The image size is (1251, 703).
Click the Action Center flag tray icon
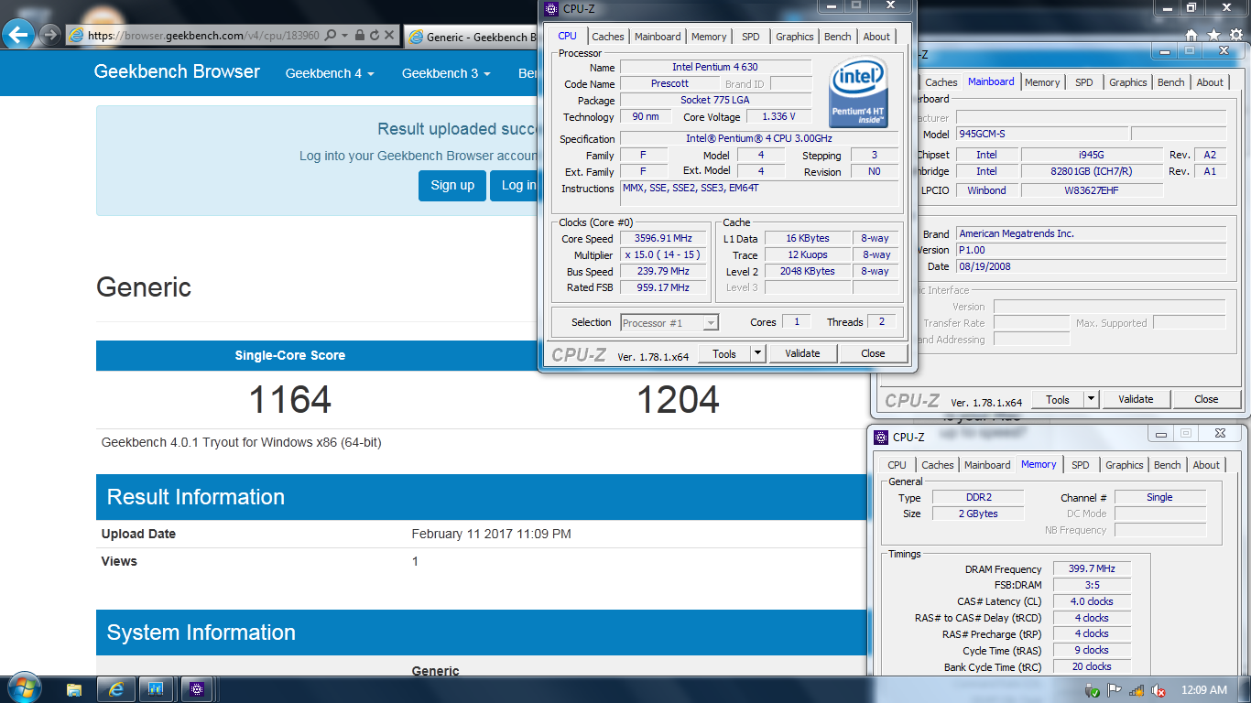pos(1115,690)
